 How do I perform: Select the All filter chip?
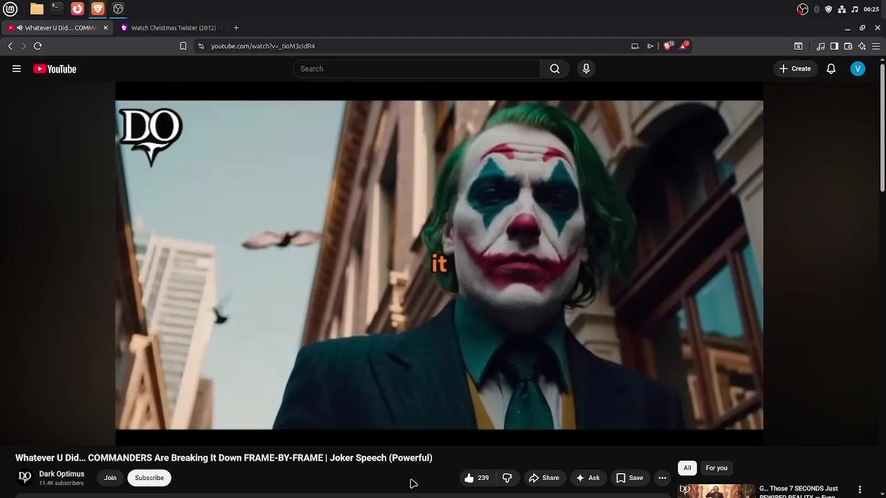(x=687, y=468)
